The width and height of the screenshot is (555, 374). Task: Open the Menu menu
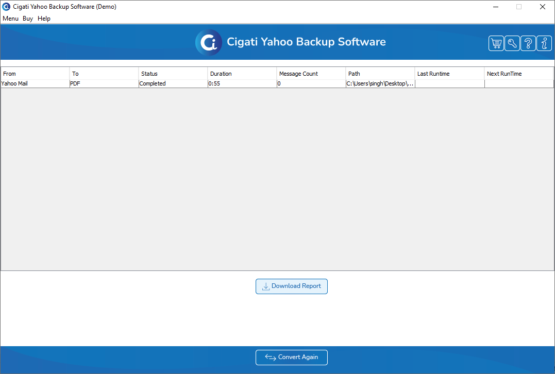[x=10, y=19]
